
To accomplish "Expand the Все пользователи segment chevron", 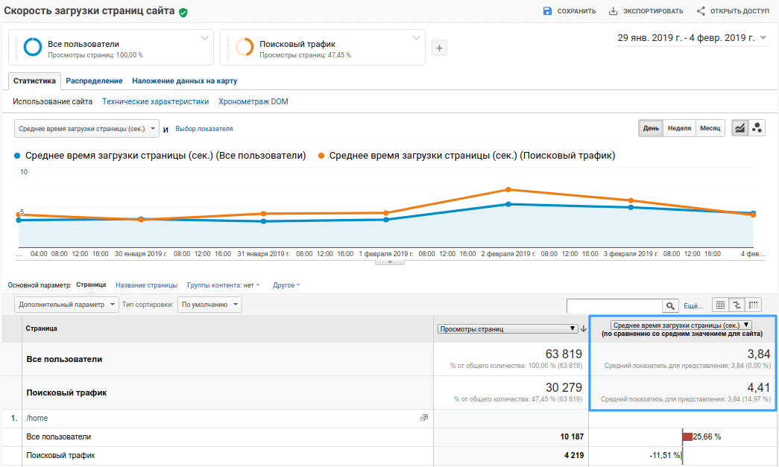I will pyautogui.click(x=204, y=38).
